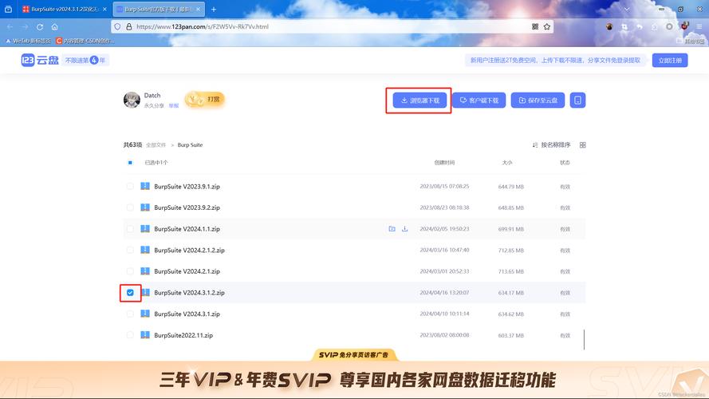
Task: Switch to grid view layout
Action: click(x=582, y=145)
